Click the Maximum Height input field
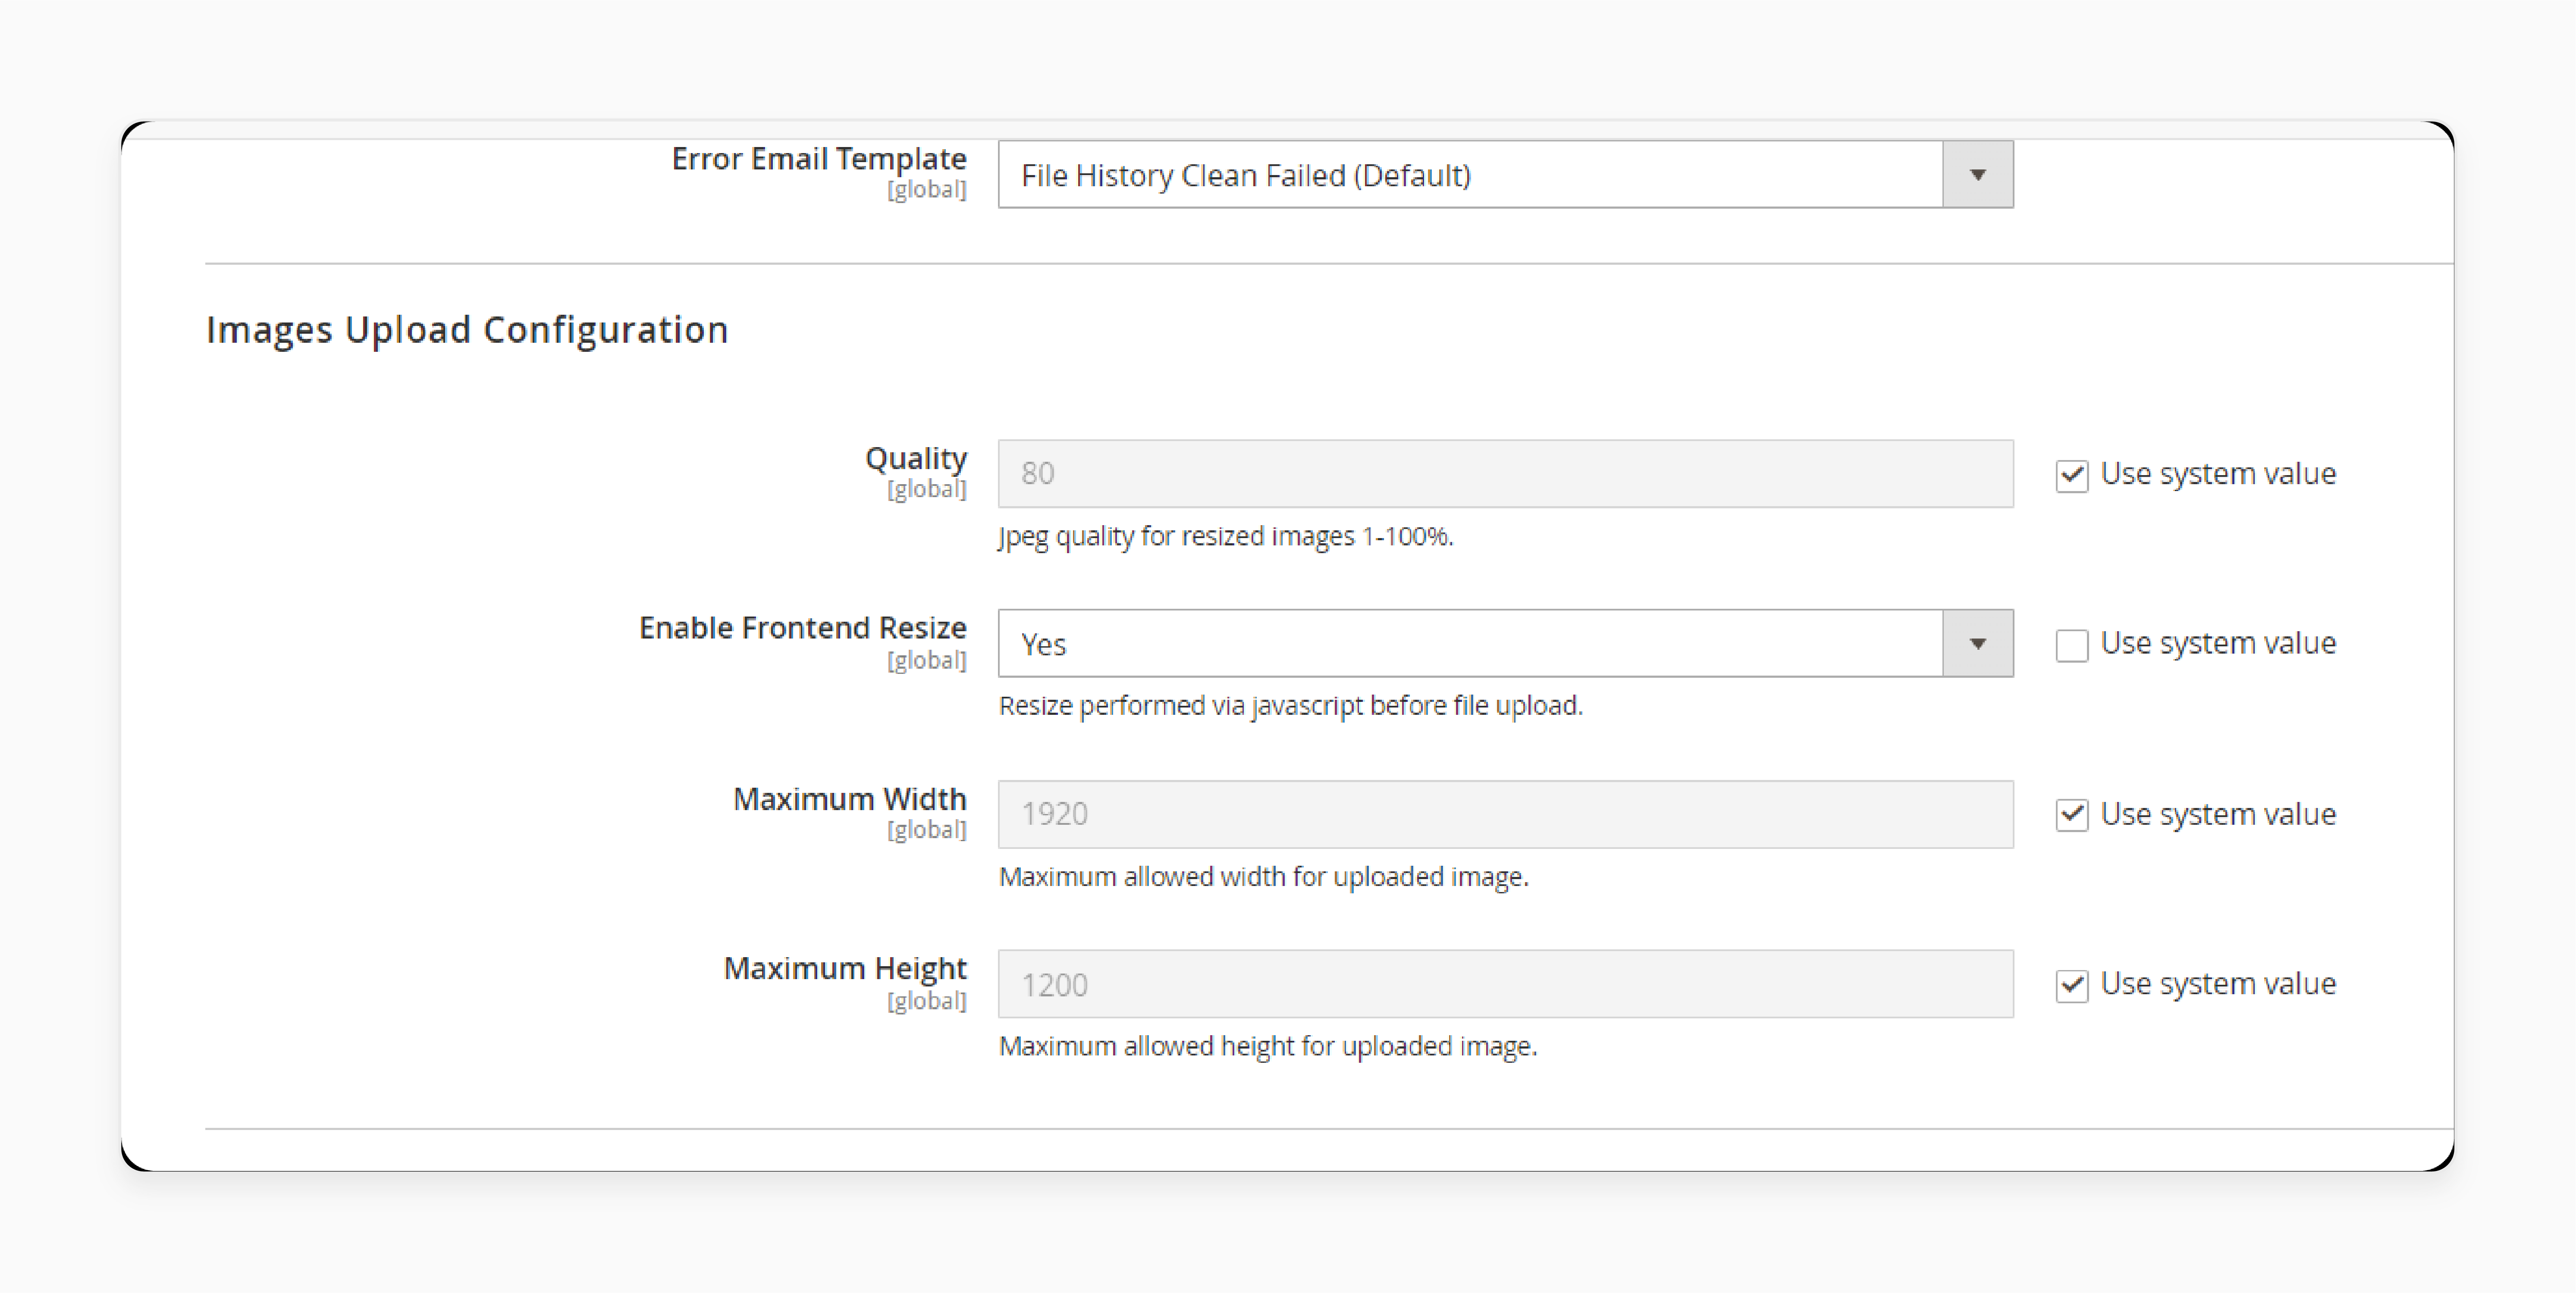Viewport: 2576px width, 1293px height. (x=1505, y=984)
